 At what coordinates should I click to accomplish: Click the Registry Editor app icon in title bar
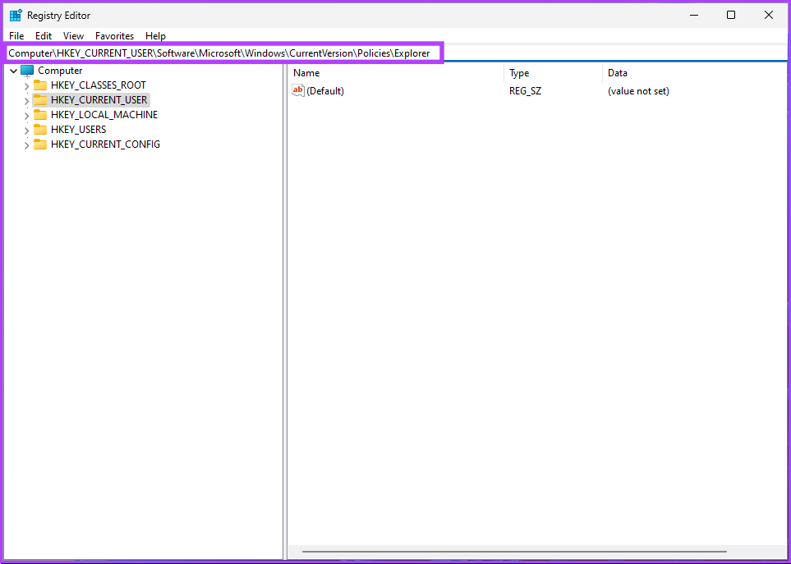[16, 15]
